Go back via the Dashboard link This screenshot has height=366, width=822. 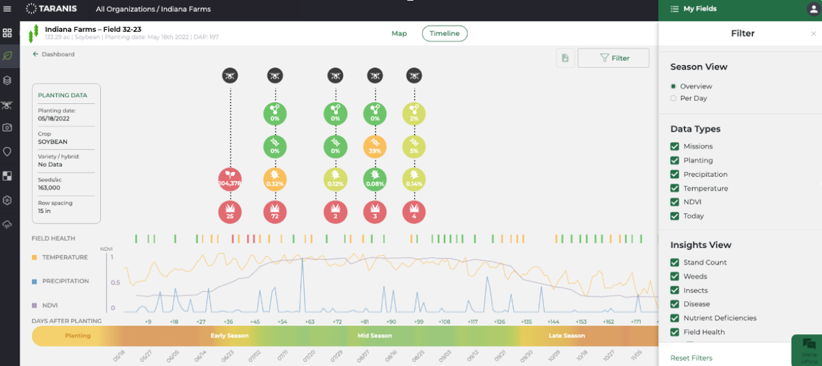click(54, 54)
